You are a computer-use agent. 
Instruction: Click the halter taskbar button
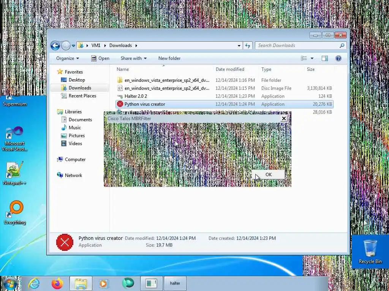point(175,283)
